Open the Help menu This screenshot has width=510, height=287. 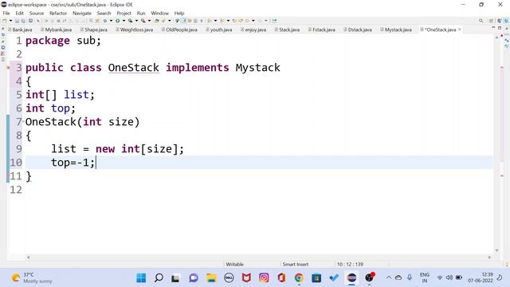pyautogui.click(x=179, y=13)
